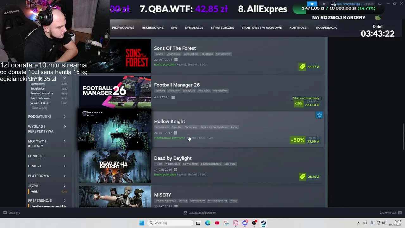This screenshot has width=405, height=228.
Task: Collapse the PREFERENCJE filter section
Action: tap(47, 200)
